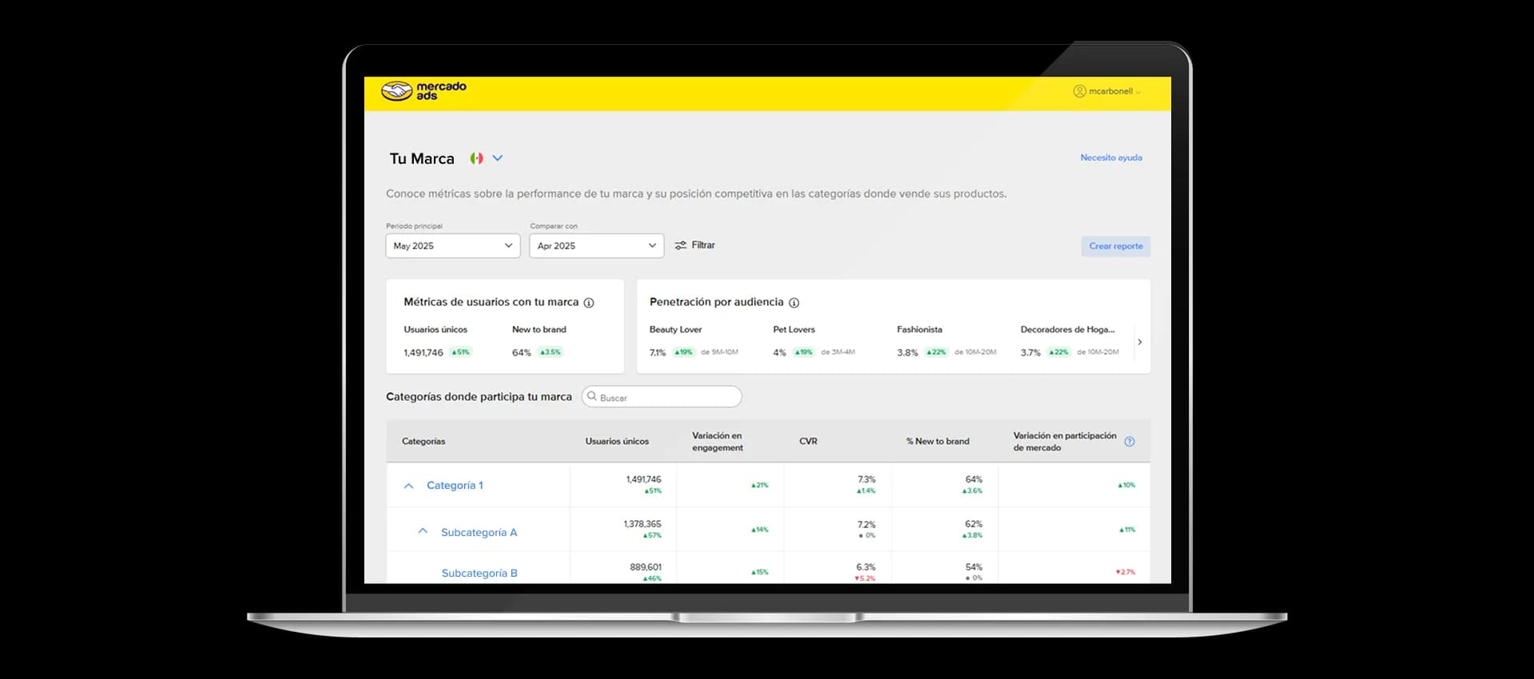Click the Usuarios únicos column header

click(x=617, y=441)
